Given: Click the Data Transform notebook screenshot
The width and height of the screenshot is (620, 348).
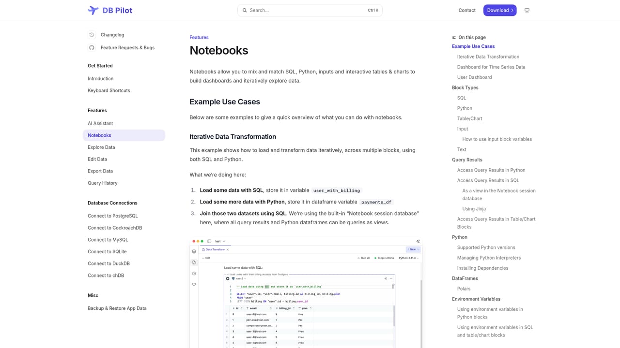Looking at the screenshot, I should (306, 292).
